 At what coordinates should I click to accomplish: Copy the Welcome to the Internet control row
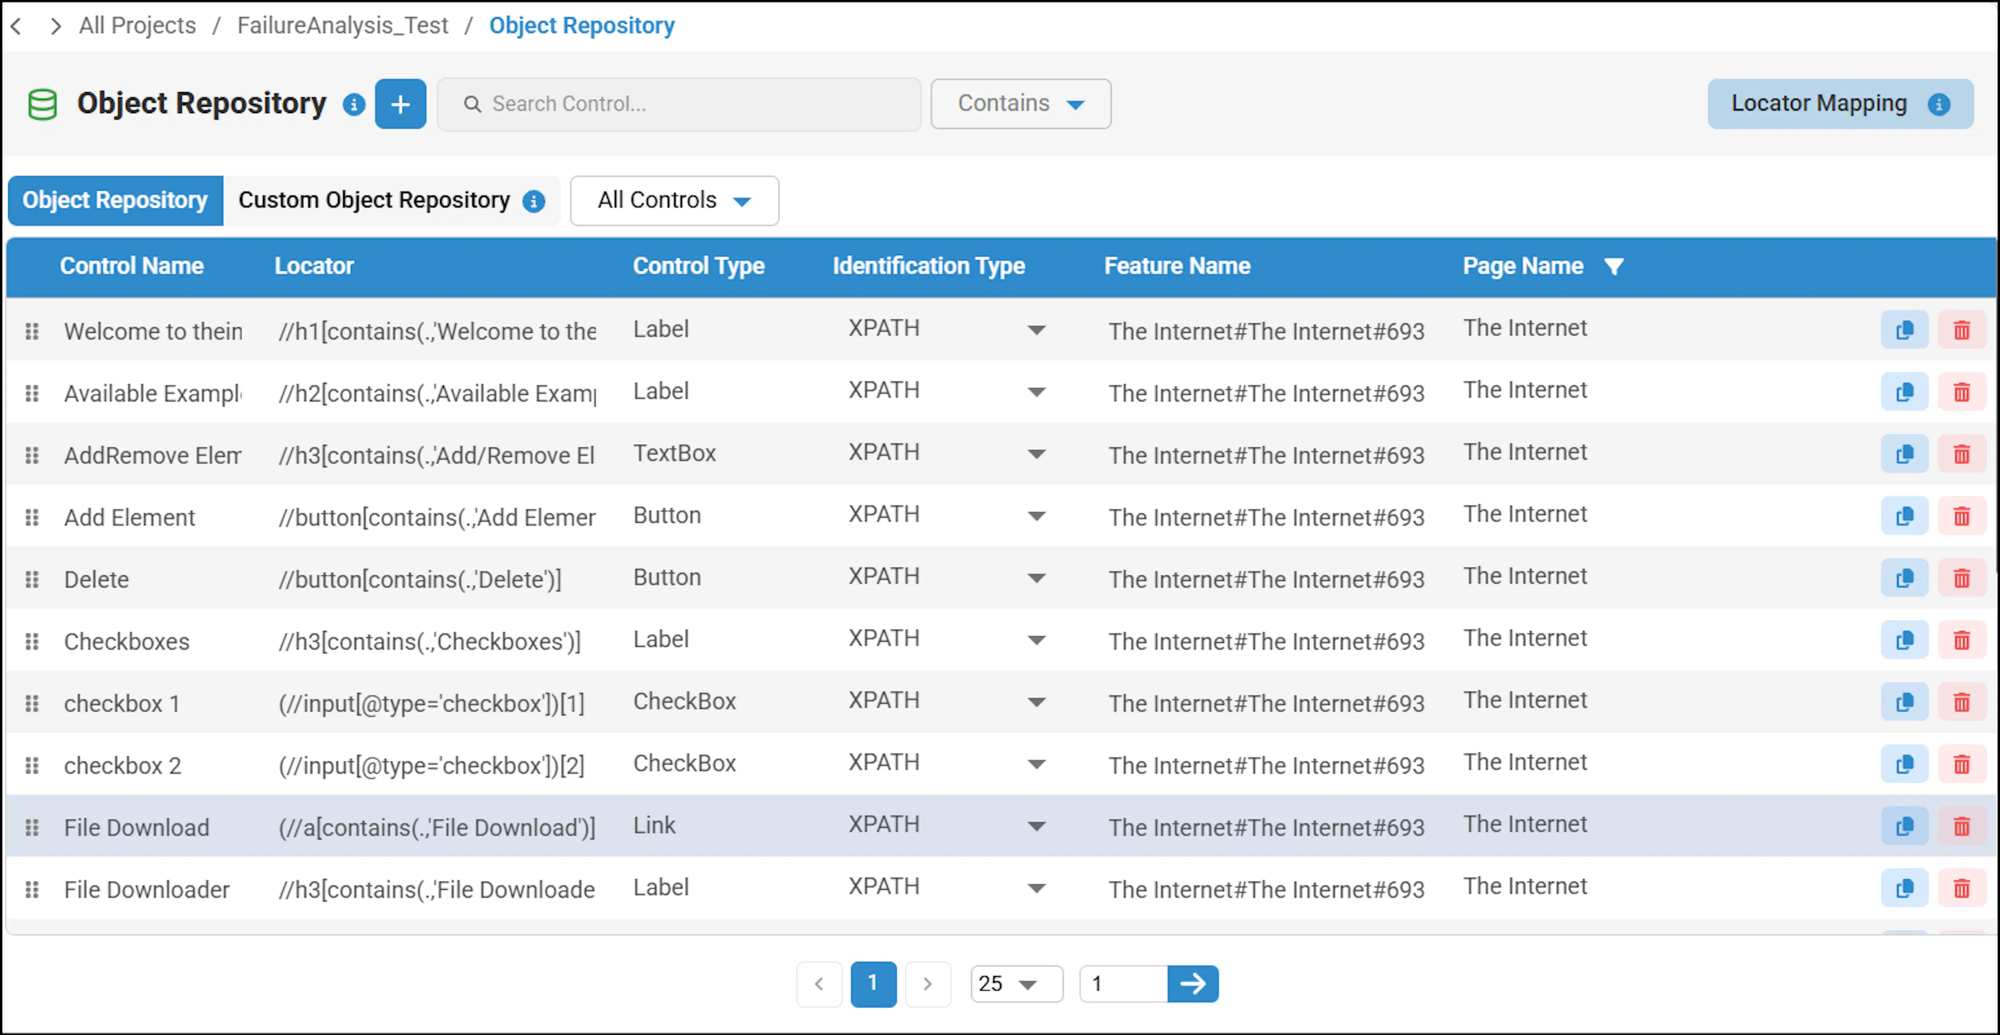pyautogui.click(x=1904, y=331)
